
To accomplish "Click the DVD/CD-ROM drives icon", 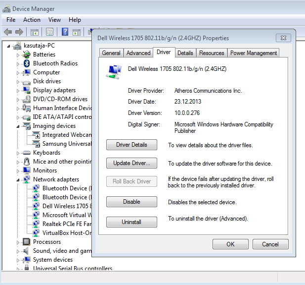I will coord(27,99).
